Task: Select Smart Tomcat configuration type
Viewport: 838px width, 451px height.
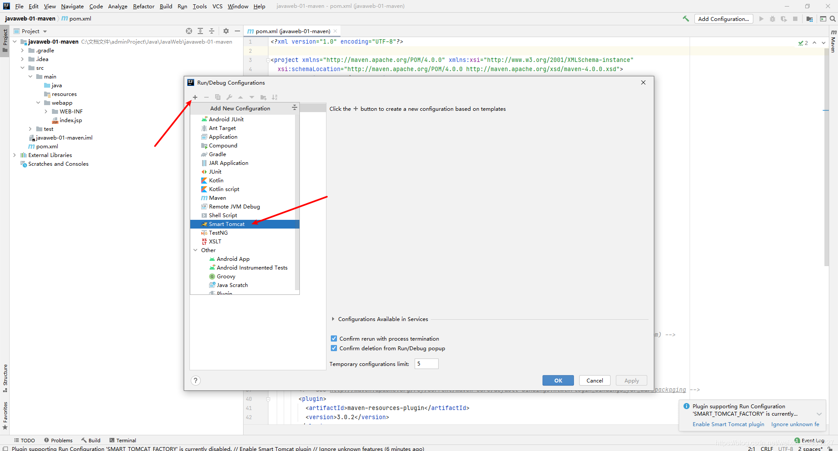Action: pos(245,224)
